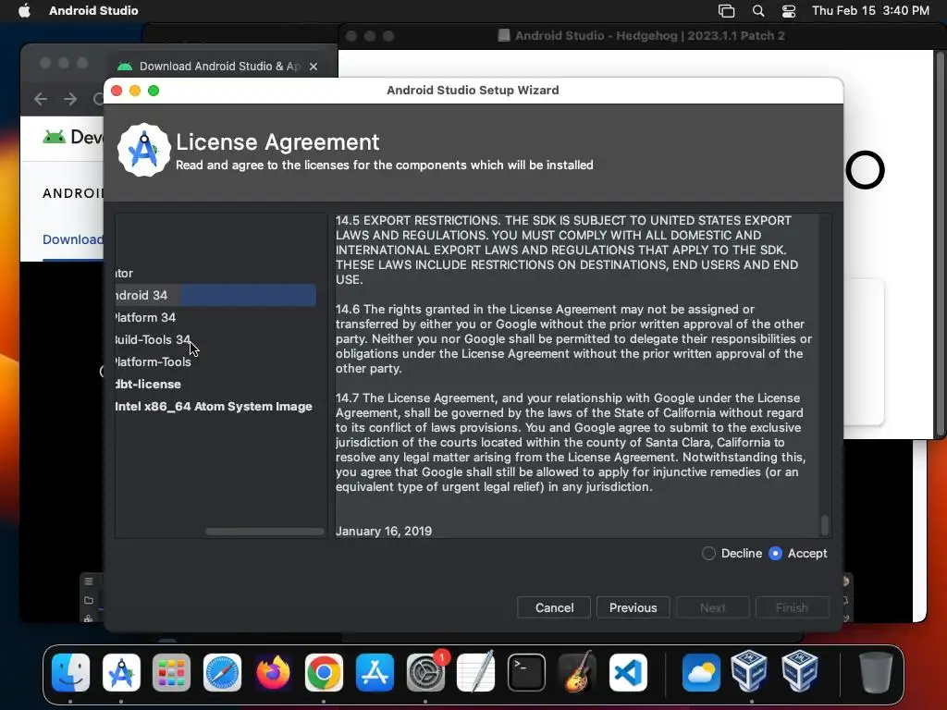Select the Decline radio button

tap(708, 553)
